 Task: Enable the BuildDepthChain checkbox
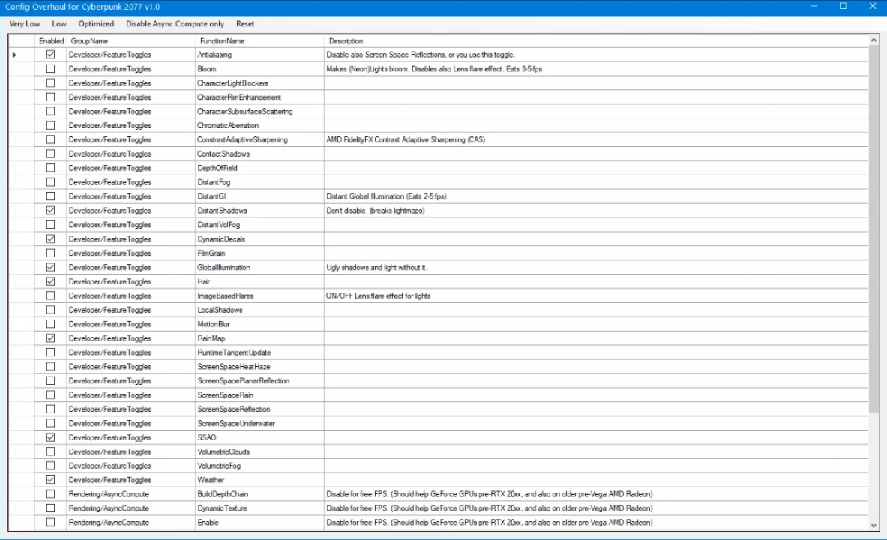click(50, 494)
